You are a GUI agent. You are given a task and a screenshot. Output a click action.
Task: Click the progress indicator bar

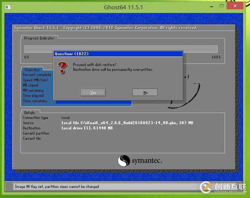pyautogui.click(x=121, y=49)
